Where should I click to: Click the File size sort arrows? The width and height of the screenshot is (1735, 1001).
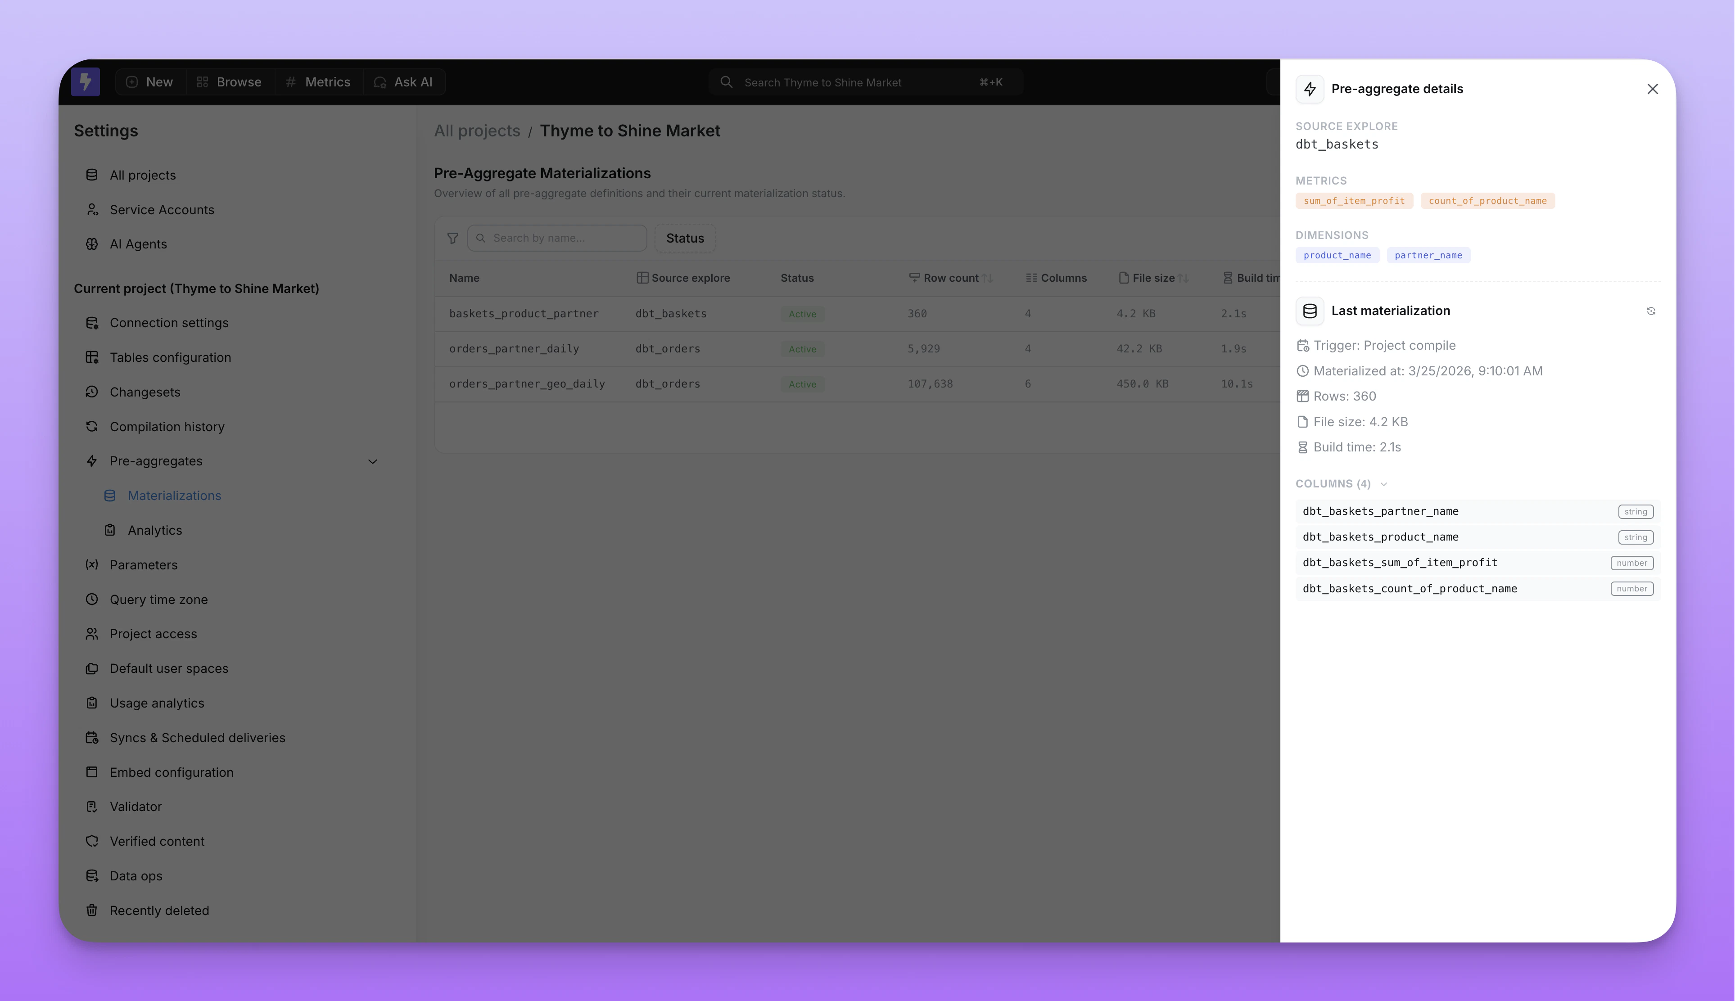[1184, 279]
